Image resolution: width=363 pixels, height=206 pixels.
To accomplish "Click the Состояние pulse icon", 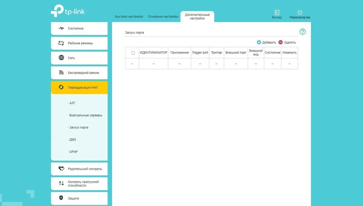I will pyautogui.click(x=61, y=28).
